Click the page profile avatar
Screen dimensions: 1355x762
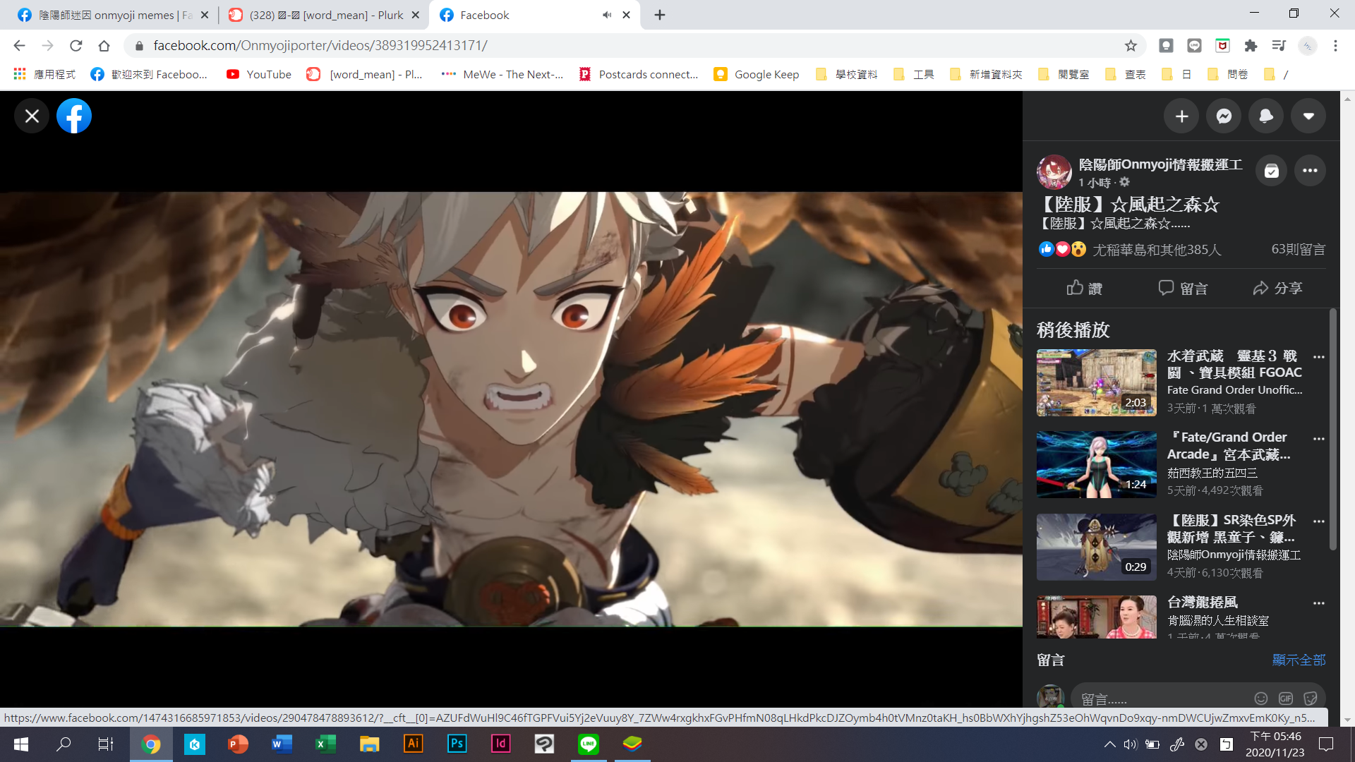point(1054,172)
